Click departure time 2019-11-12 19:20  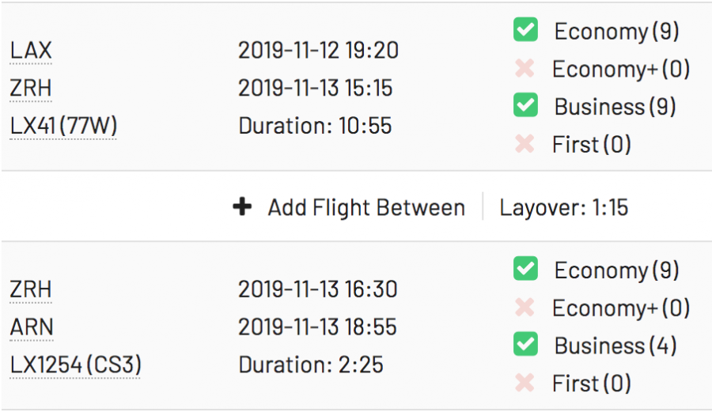pos(318,51)
